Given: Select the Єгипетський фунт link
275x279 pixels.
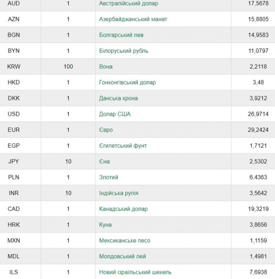Looking at the screenshot, I should click(123, 146).
